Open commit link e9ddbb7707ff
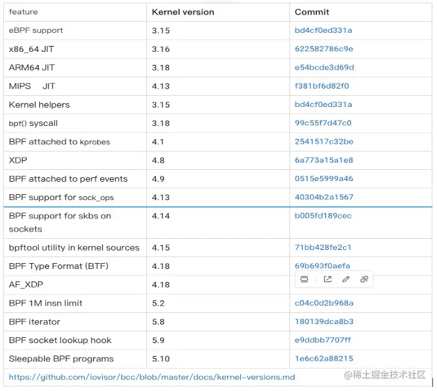This screenshot has height=391, width=437. coord(323,340)
